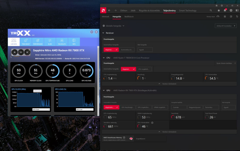Click the import profile icon in tuning toolbar

[x=225, y=16]
